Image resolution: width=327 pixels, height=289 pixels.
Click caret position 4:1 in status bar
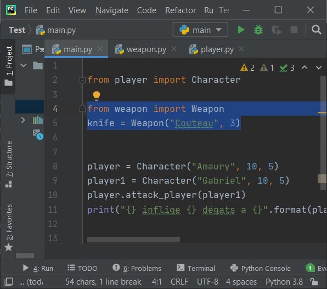tap(157, 282)
